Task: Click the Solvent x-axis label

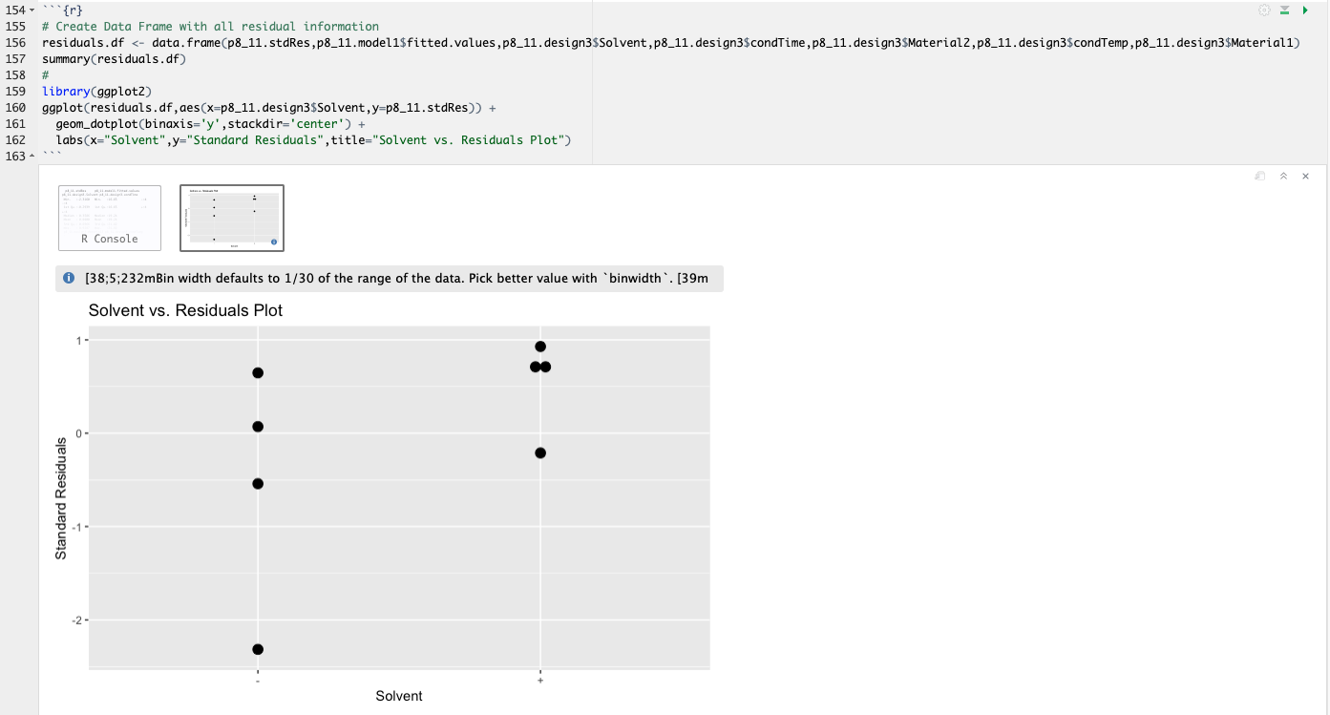Action: click(x=399, y=696)
